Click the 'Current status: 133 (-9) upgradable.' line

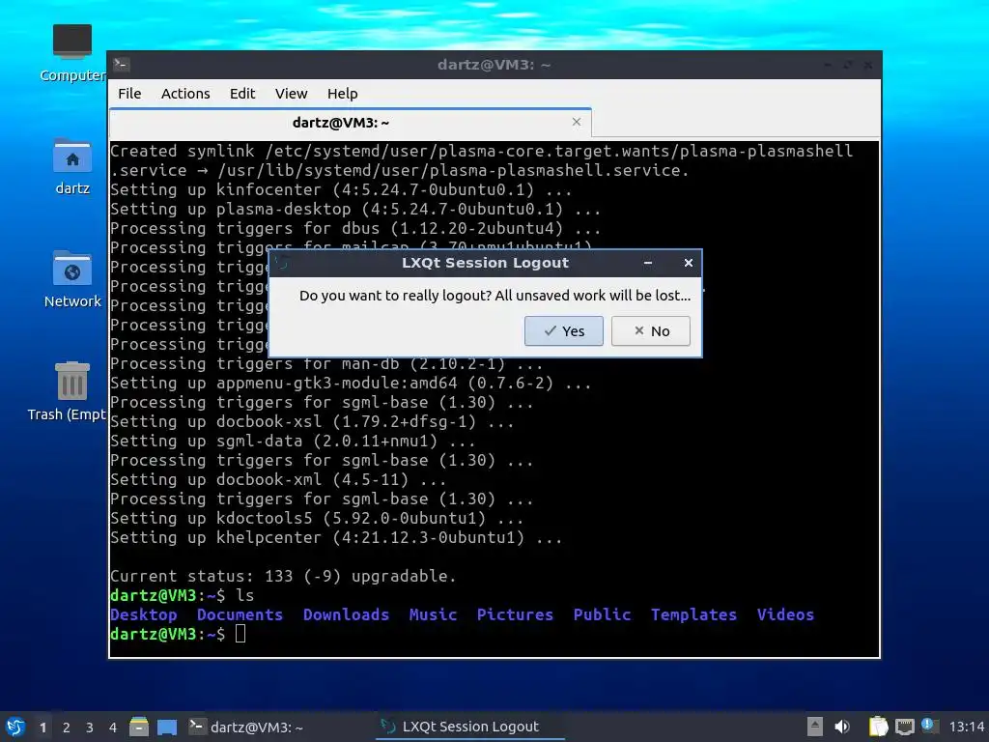tap(283, 576)
